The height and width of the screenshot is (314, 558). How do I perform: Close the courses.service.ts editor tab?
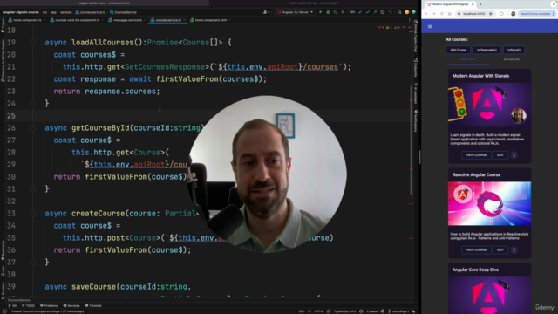(184, 20)
